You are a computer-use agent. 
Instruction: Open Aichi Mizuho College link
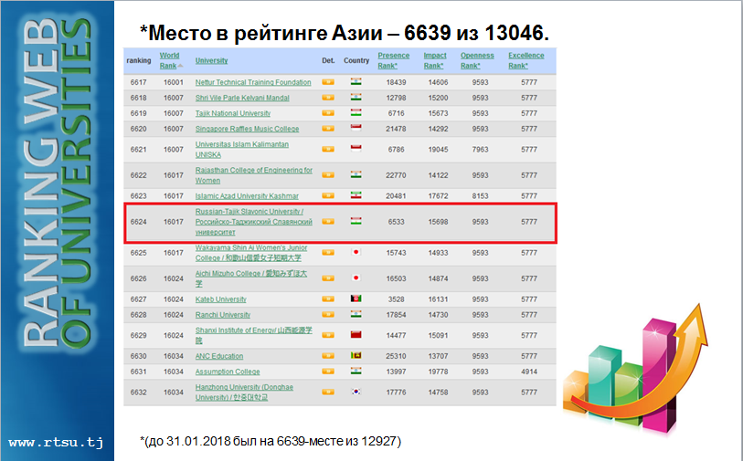[251, 278]
